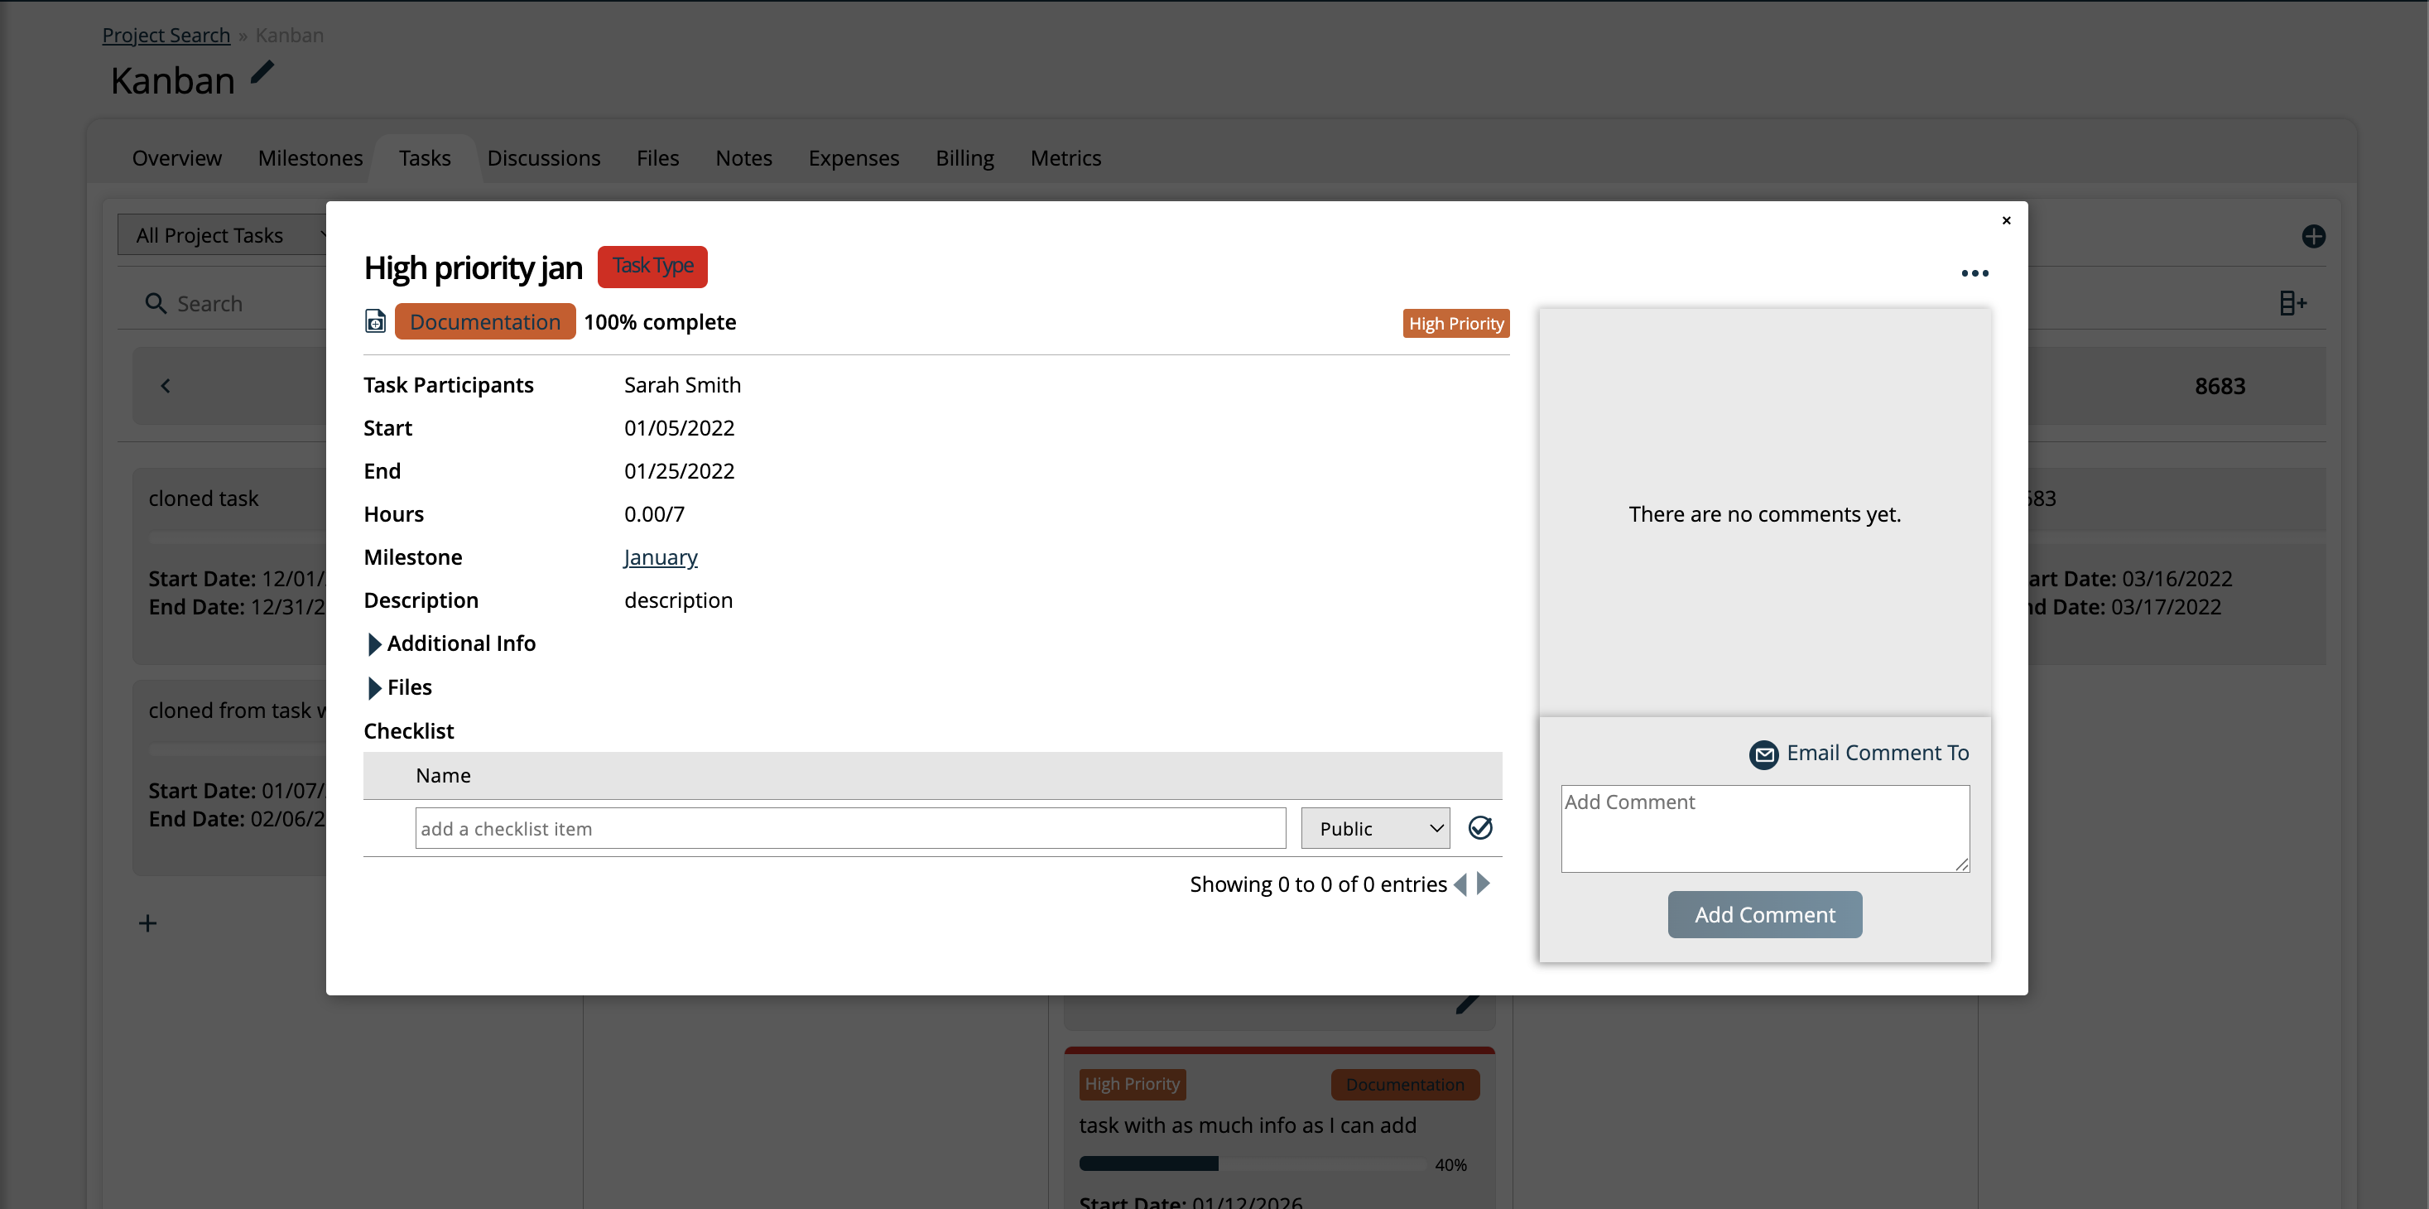The height and width of the screenshot is (1209, 2429).
Task: Switch to the Milestones tab
Action: coord(310,157)
